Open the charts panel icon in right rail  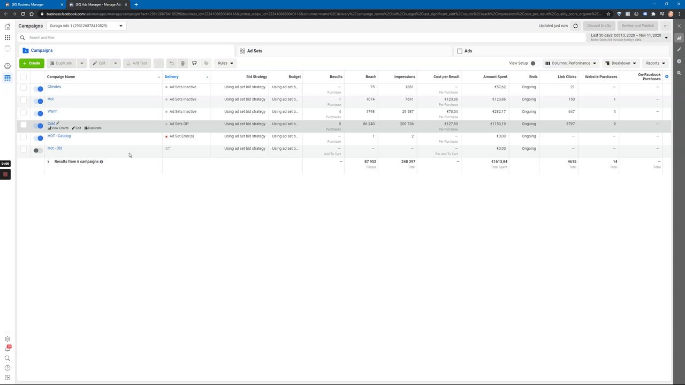[679, 38]
